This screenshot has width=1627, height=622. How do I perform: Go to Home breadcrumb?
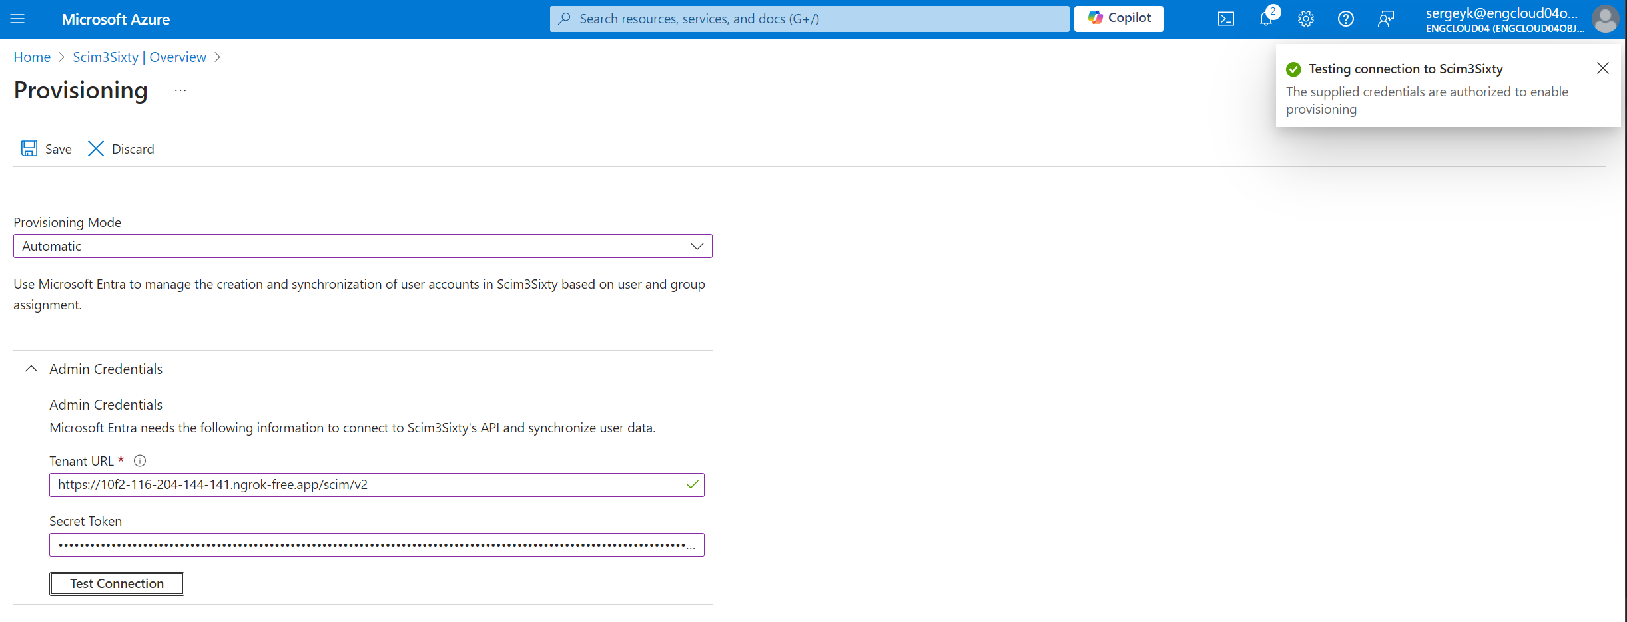[32, 57]
